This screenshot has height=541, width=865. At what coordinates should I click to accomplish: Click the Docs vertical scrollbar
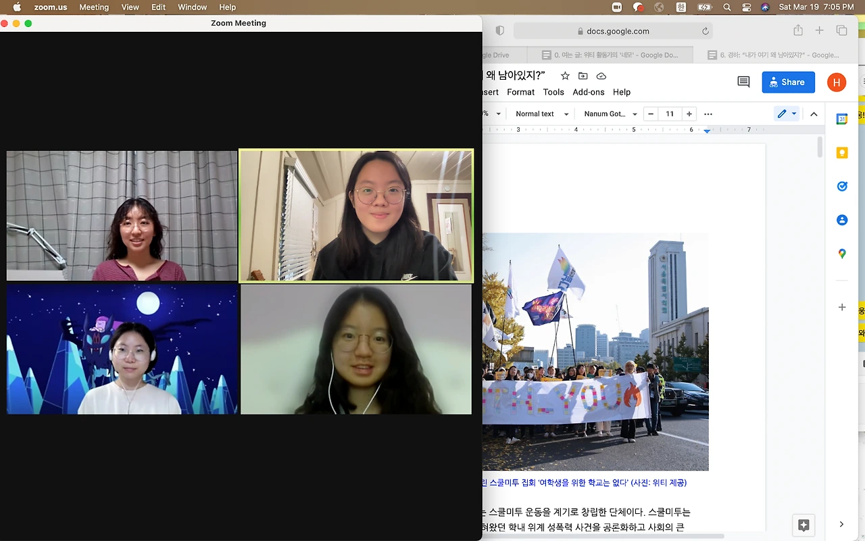pyautogui.click(x=820, y=147)
